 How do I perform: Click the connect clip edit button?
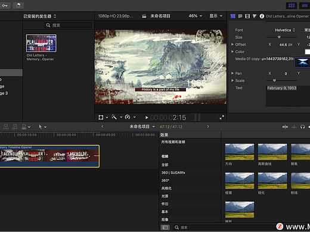point(6,127)
